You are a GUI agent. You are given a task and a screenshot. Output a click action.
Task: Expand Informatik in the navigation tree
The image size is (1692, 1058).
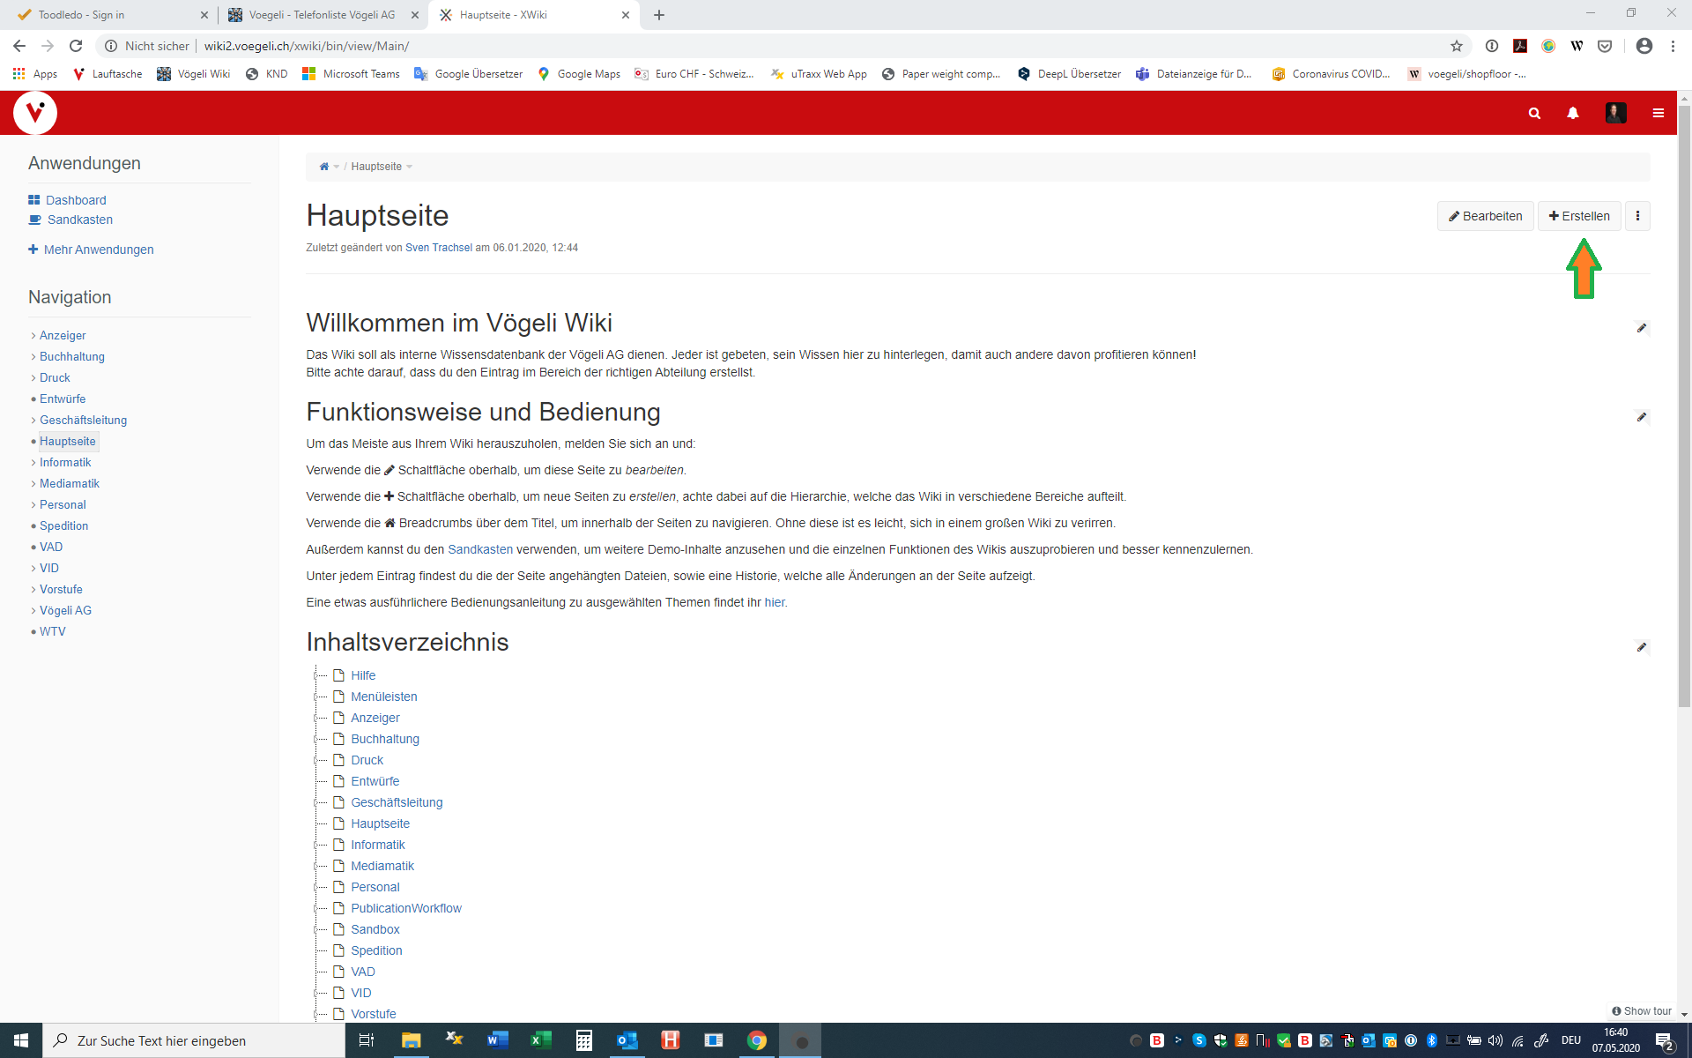tap(33, 463)
